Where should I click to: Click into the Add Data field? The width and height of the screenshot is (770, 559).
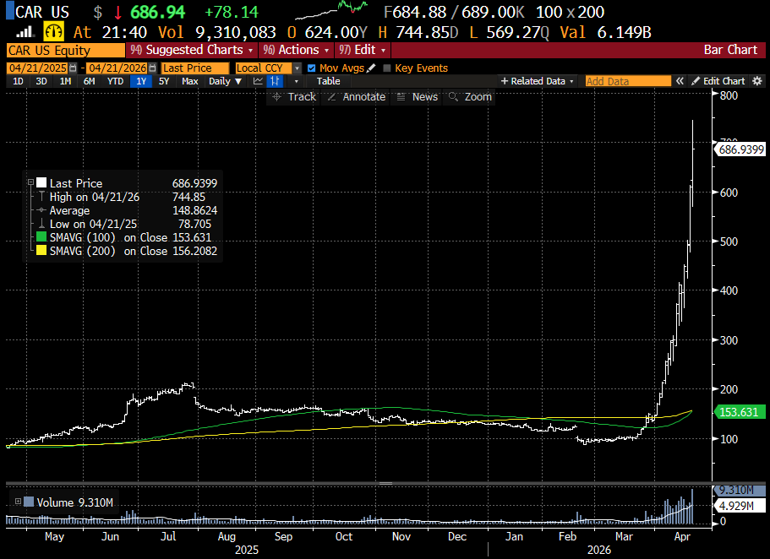coord(628,81)
